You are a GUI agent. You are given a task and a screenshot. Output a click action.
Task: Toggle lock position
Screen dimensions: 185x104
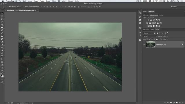pos(152,39)
